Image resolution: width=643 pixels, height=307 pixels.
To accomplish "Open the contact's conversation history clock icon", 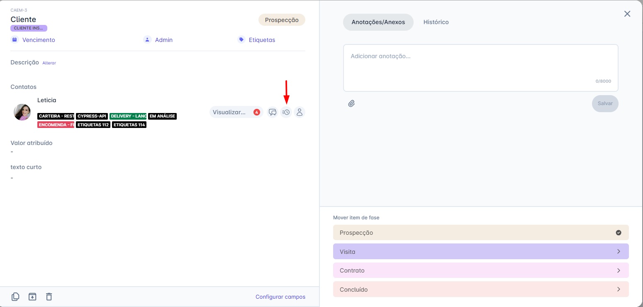I will (286, 112).
